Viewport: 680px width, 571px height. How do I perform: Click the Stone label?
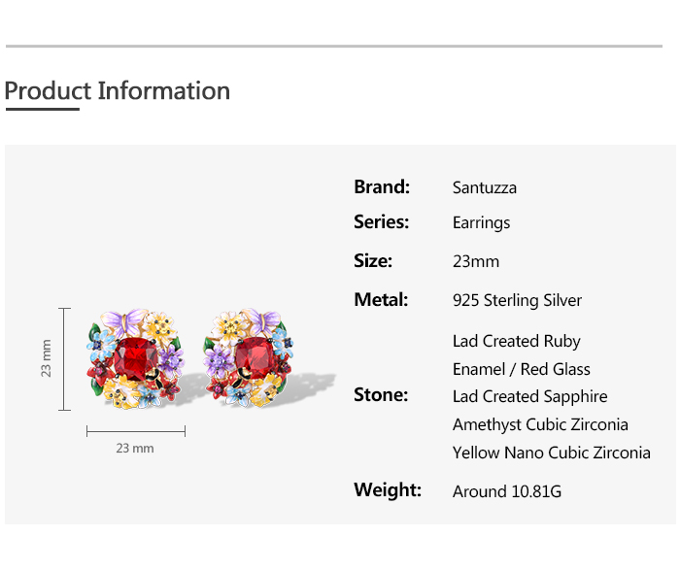click(x=381, y=395)
